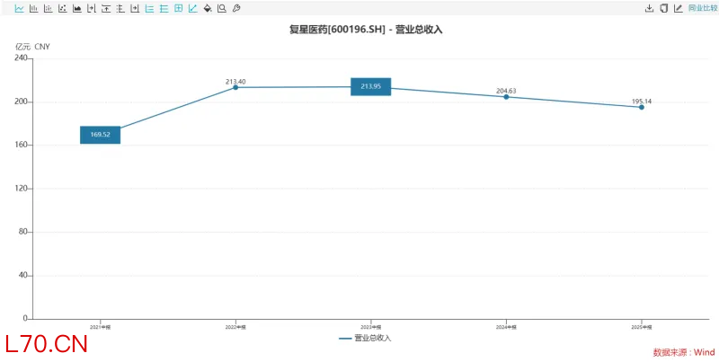
Task: Toggle the horizontal gridlines icon
Action: (164, 8)
